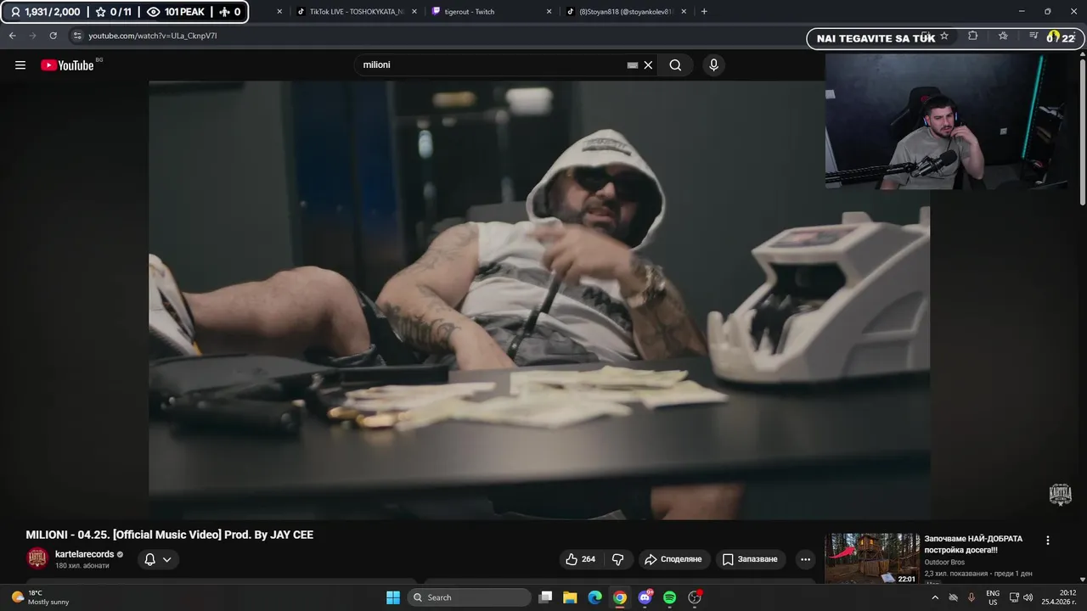Open a new browser tab

point(704,12)
